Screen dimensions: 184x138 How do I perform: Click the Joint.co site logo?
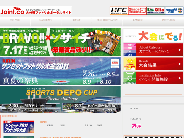[36, 10]
